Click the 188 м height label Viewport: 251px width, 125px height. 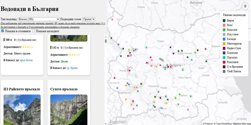click(x=9, y=40)
